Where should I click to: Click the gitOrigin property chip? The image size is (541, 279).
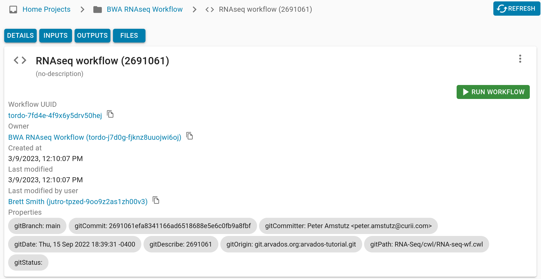(x=291, y=244)
